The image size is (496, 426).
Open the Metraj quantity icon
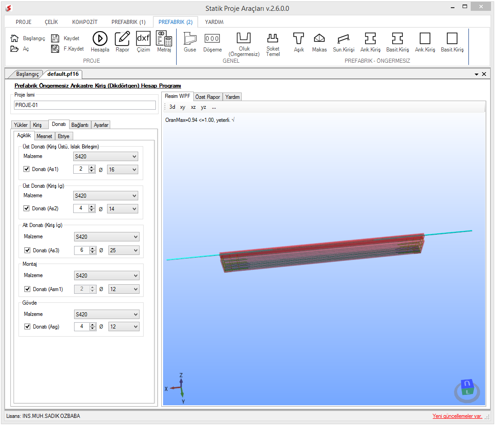164,42
